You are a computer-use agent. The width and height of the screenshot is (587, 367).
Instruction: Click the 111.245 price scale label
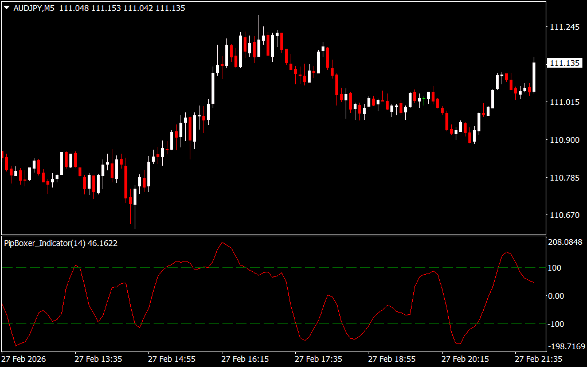[x=564, y=28]
